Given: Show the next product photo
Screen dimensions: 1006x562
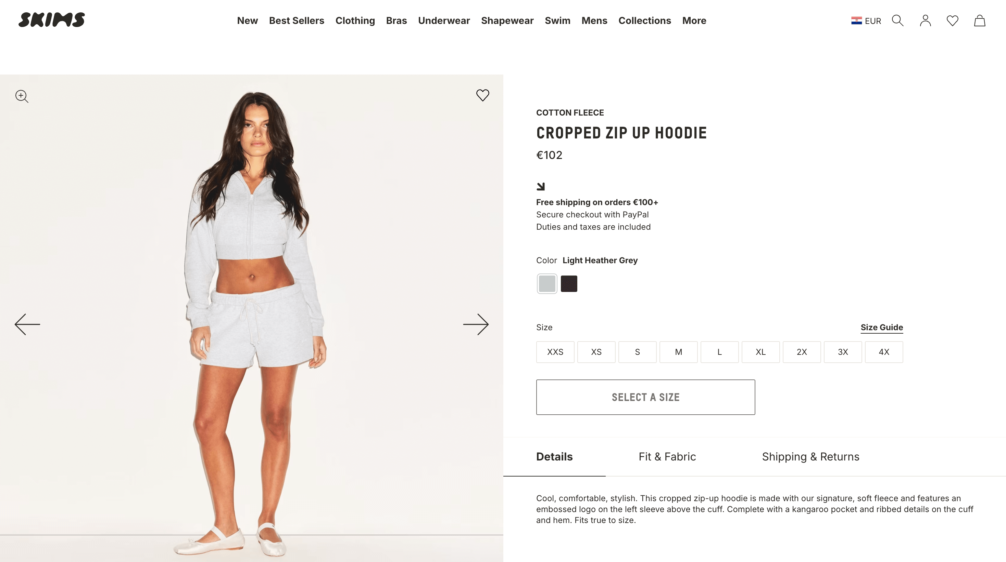Looking at the screenshot, I should (476, 324).
